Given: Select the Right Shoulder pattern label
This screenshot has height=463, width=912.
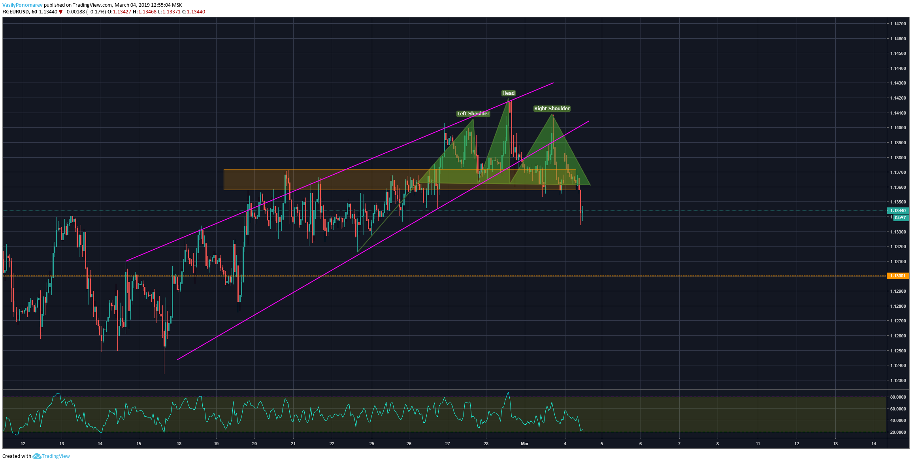Looking at the screenshot, I should [552, 109].
